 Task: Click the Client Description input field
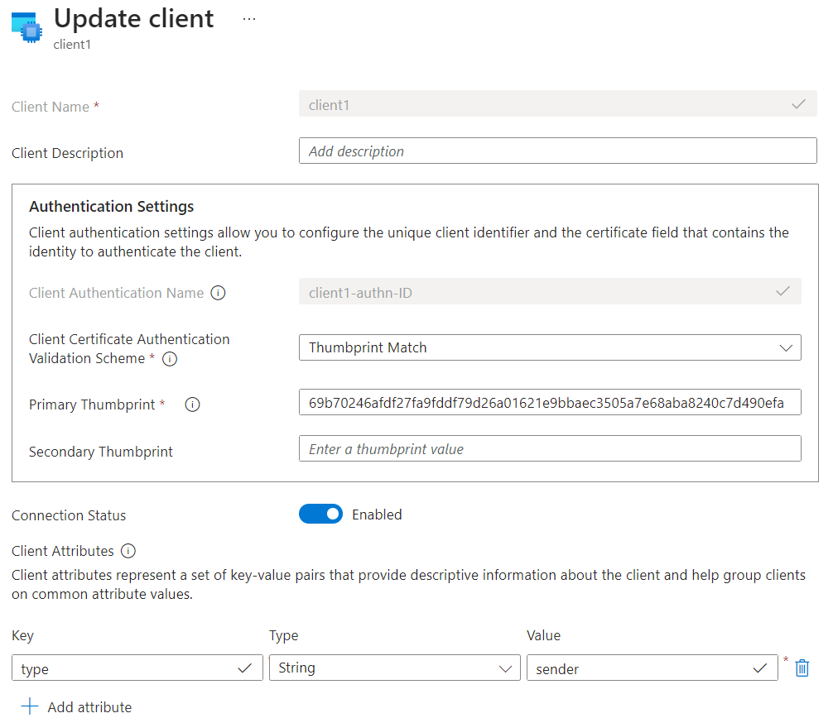click(x=557, y=151)
